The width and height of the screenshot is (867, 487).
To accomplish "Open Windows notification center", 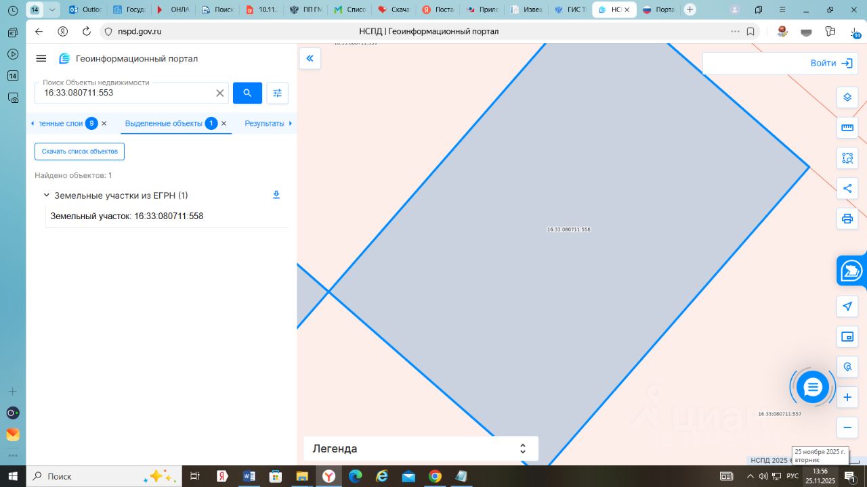I will (x=849, y=476).
